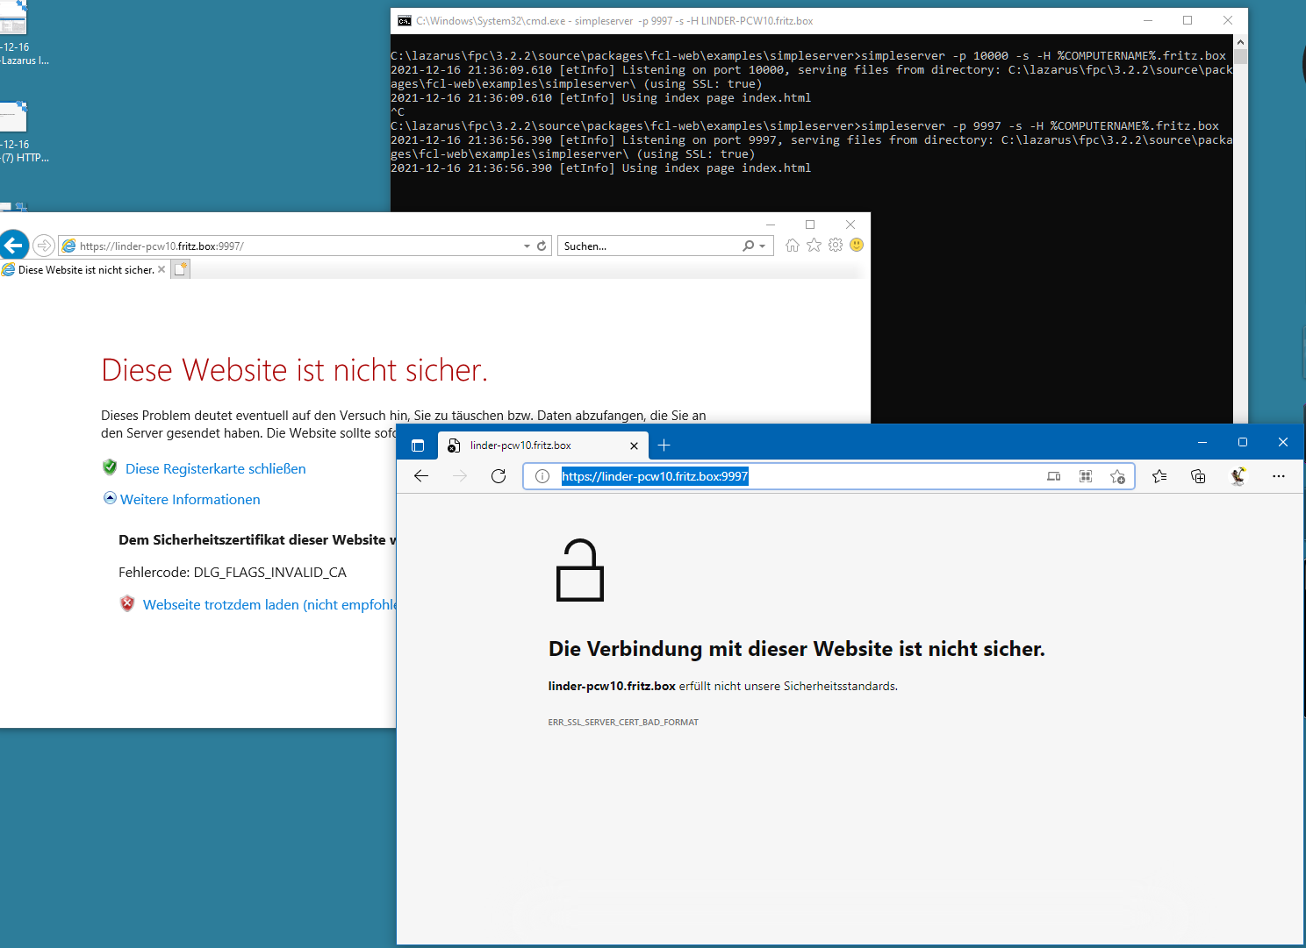Screen dimensions: 1306x948
Task: Add this page to favorites in Edge
Action: click(1117, 476)
